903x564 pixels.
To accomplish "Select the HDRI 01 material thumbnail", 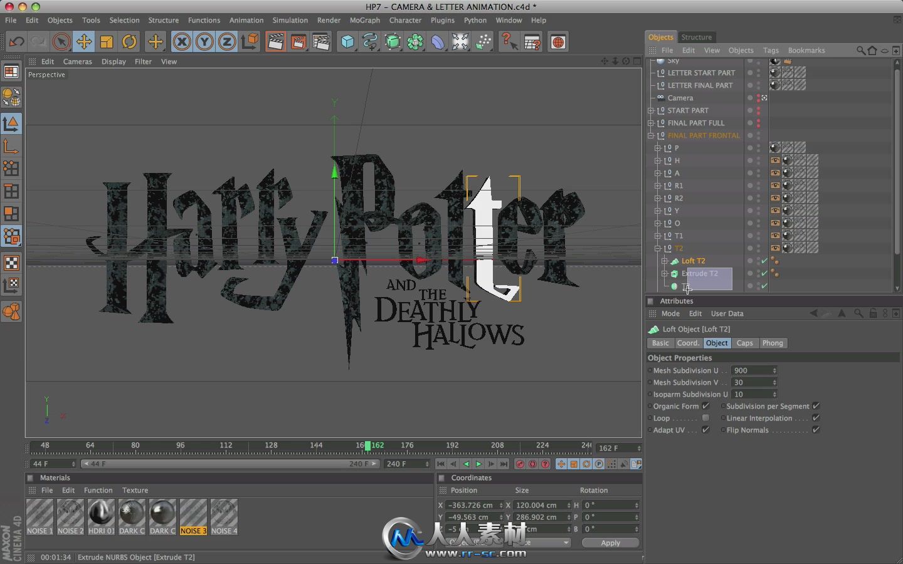I will 101,516.
